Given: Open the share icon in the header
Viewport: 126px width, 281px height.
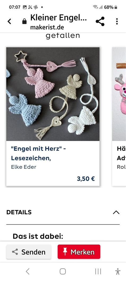Looking at the screenshot, I should (100, 22).
